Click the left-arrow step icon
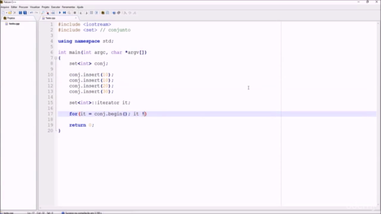The image size is (381, 214). pyautogui.click(x=81, y=12)
